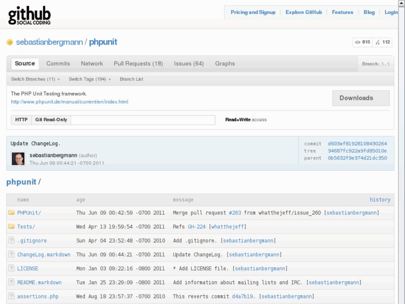The height and width of the screenshot is (304, 405).
Task: Click the Tests folder icon
Action: point(11,226)
